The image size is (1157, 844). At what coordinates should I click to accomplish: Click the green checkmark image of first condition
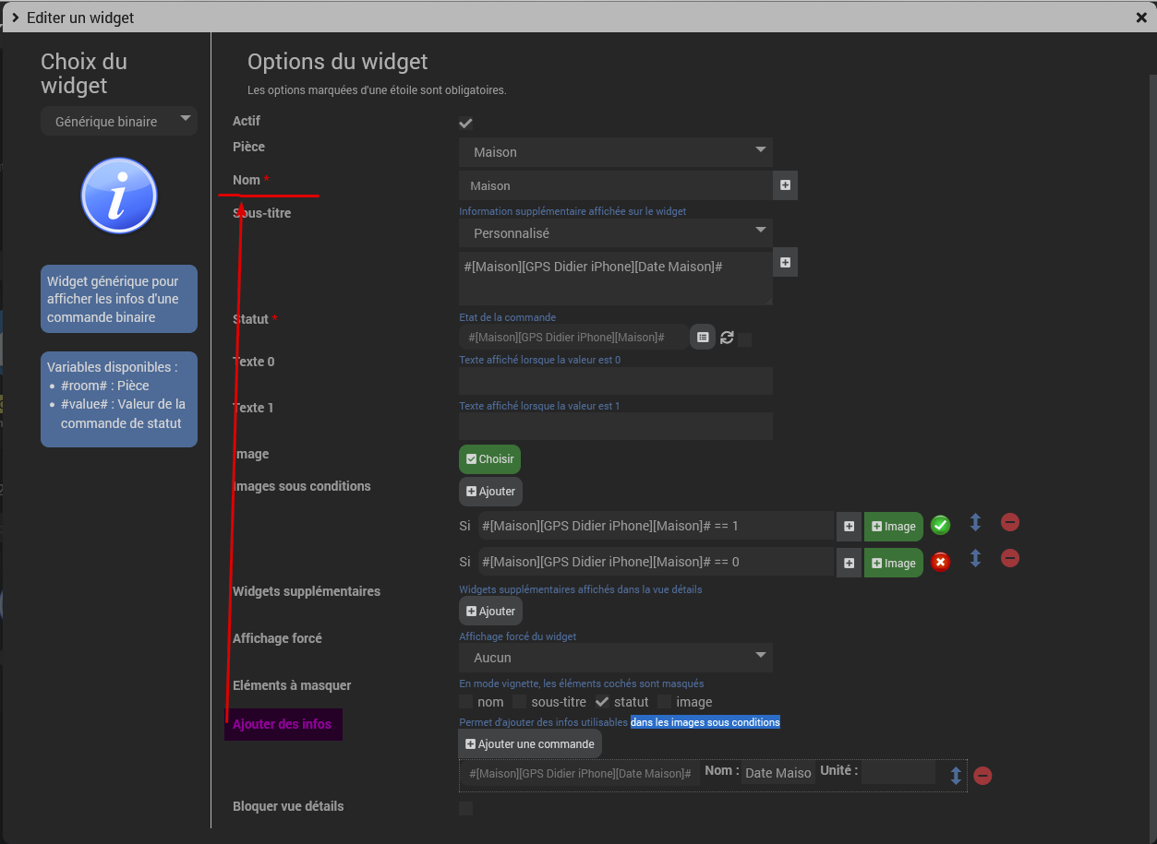[x=941, y=526]
